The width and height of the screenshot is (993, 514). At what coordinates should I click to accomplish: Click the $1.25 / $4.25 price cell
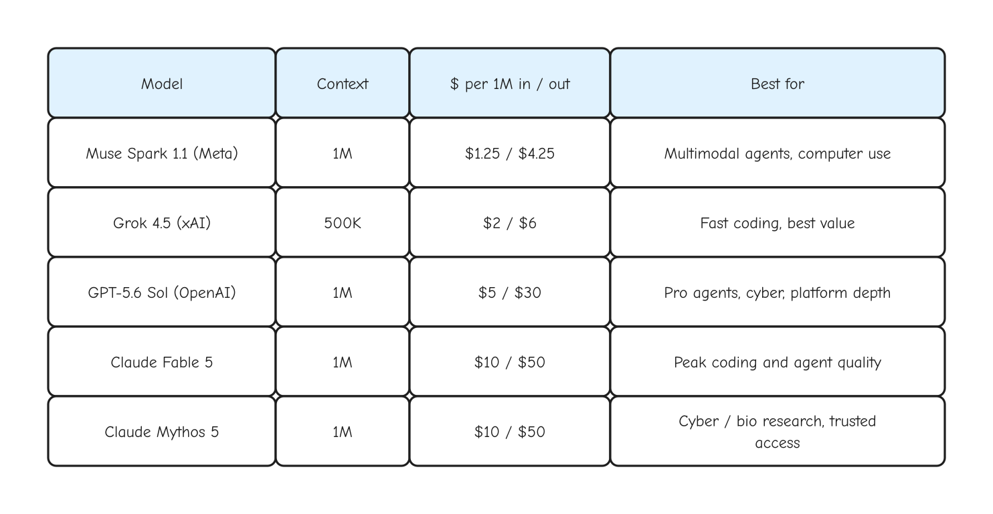point(510,153)
